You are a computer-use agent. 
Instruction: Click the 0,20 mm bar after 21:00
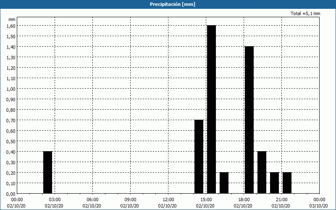pos(287,183)
